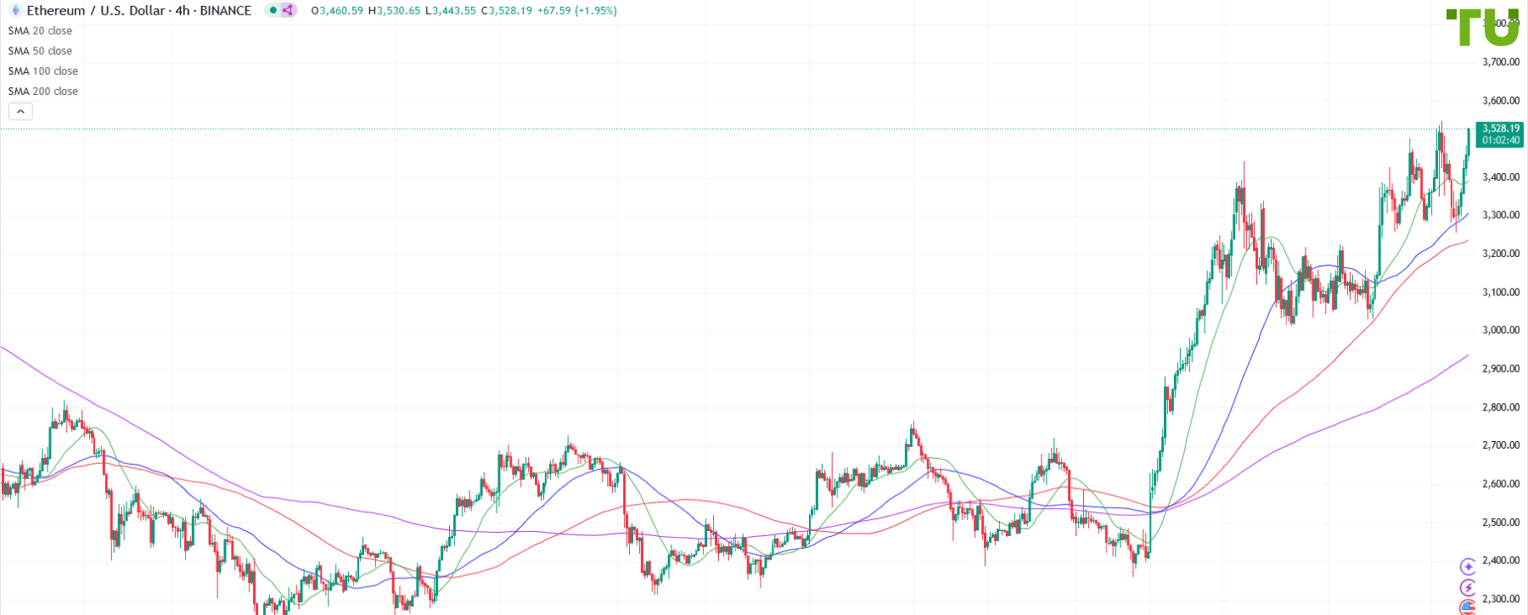Click the BINANCE exchange label
The height and width of the screenshot is (615, 1528).
(x=226, y=11)
